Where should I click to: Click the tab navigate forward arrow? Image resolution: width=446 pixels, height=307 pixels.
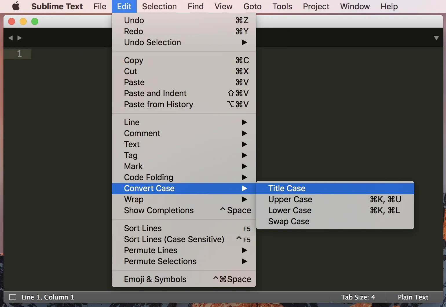coord(19,38)
